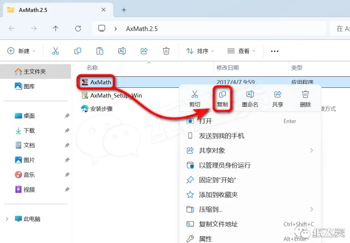Open 主文件夹 (Home) in the sidebar
Viewport: 350px width, 243px height.
(x=36, y=72)
